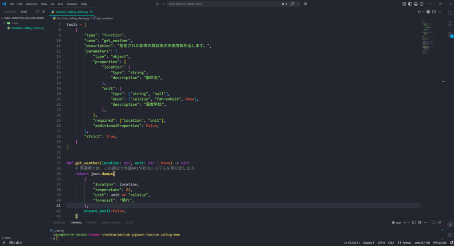Show errors and warnings count in status bar
Image resolution: width=454 pixels, height=246 pixels.
point(16,243)
